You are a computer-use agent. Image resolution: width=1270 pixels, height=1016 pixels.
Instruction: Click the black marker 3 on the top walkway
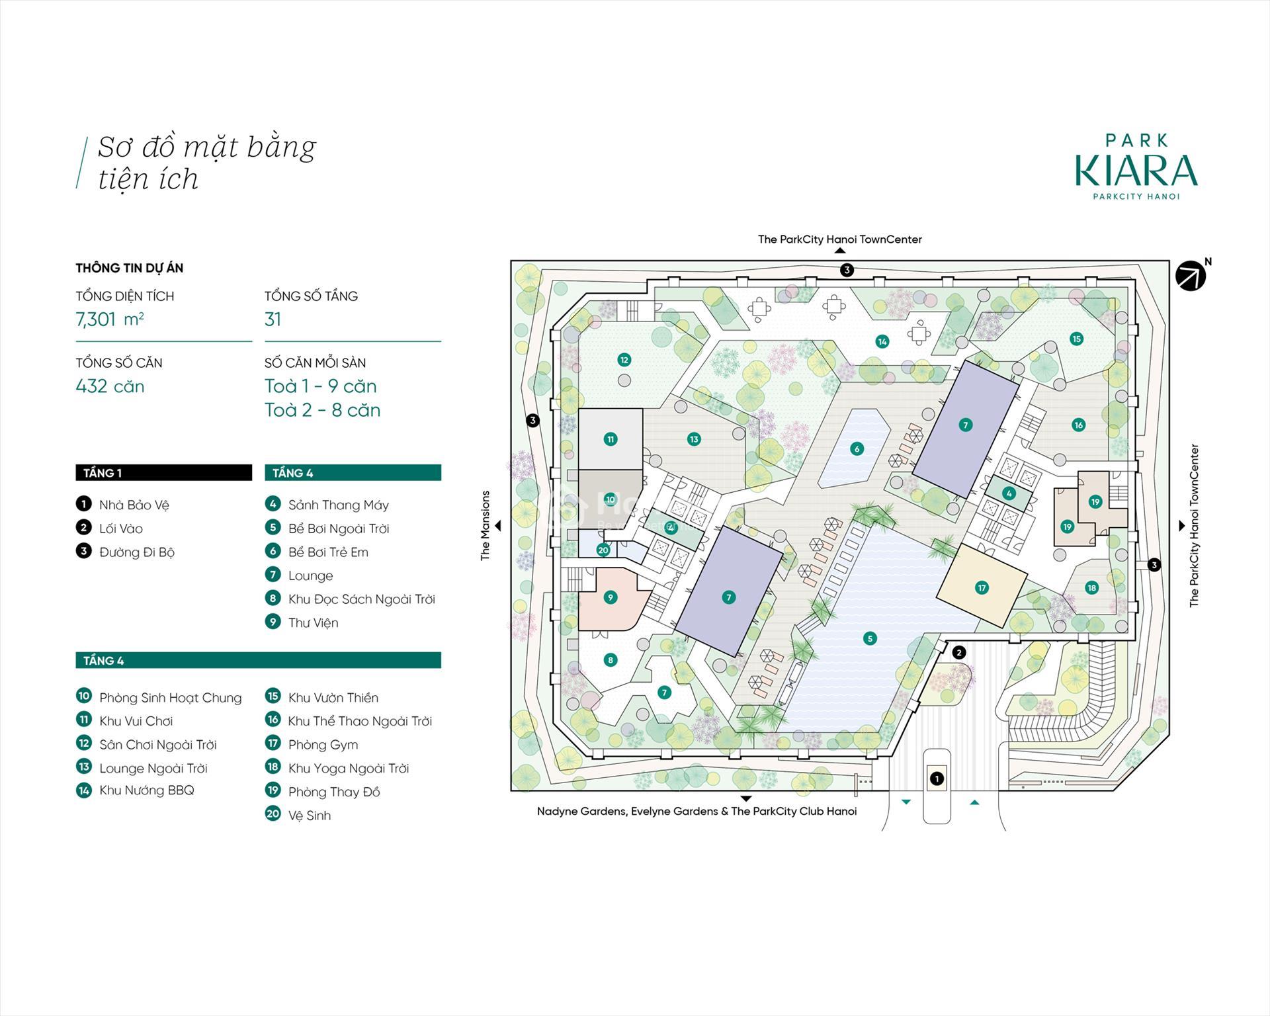click(847, 270)
